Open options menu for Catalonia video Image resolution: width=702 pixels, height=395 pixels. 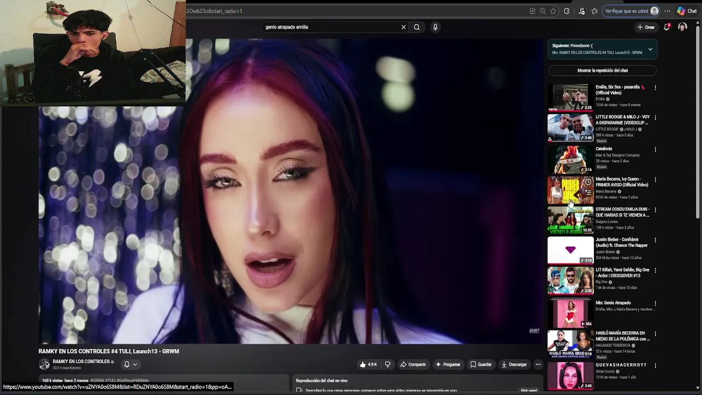[655, 149]
